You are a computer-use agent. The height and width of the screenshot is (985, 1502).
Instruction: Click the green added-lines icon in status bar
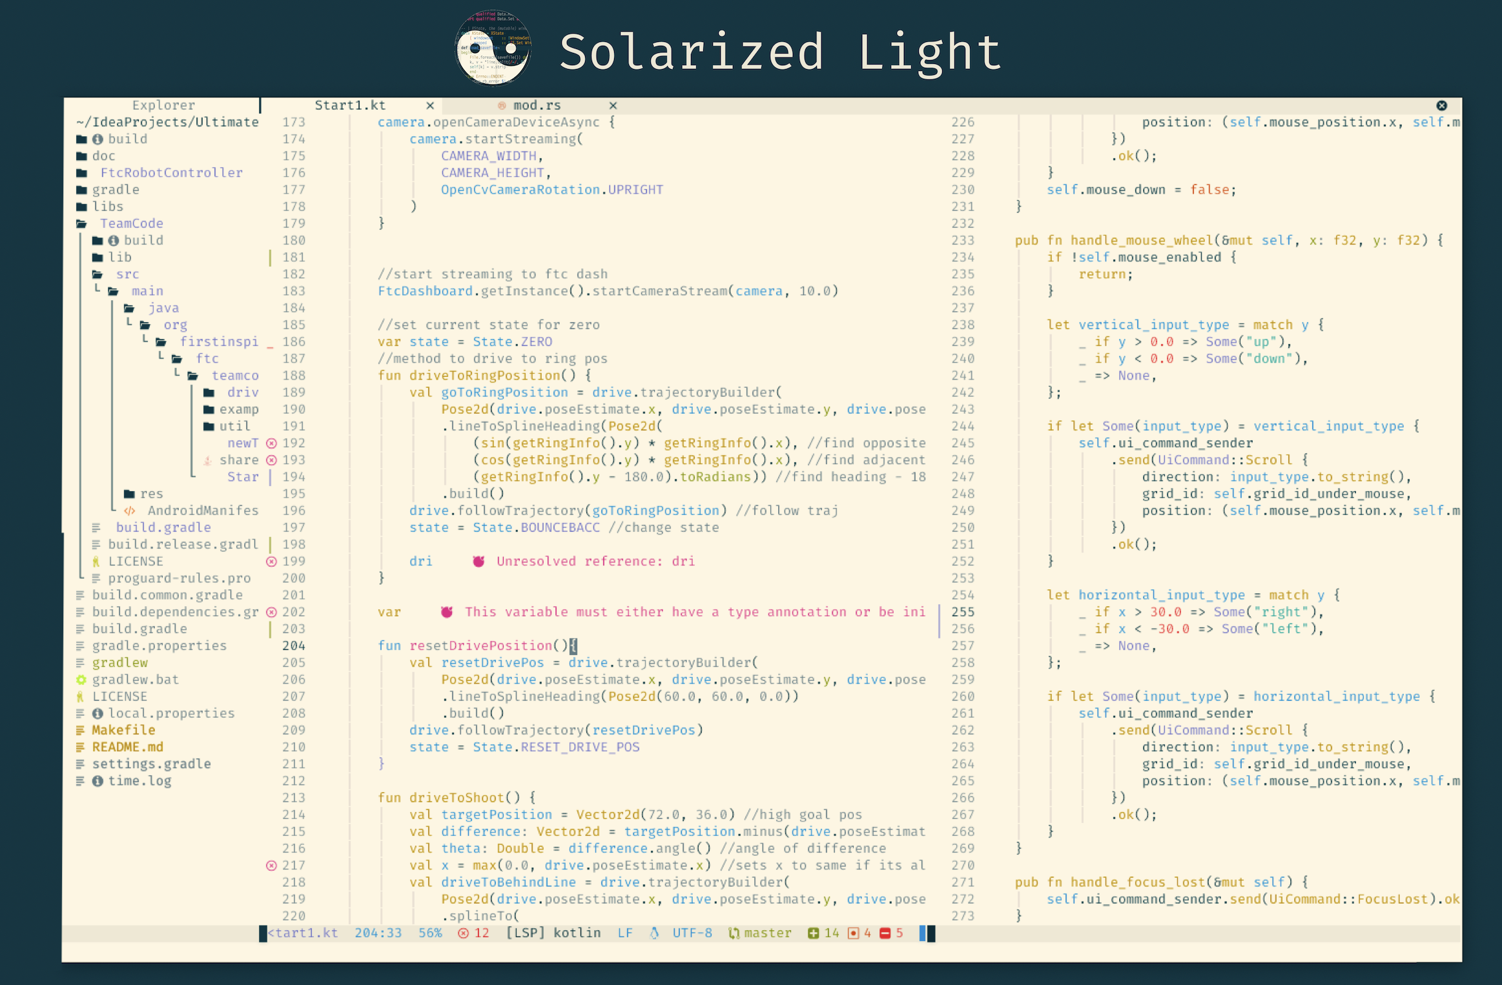pos(813,933)
